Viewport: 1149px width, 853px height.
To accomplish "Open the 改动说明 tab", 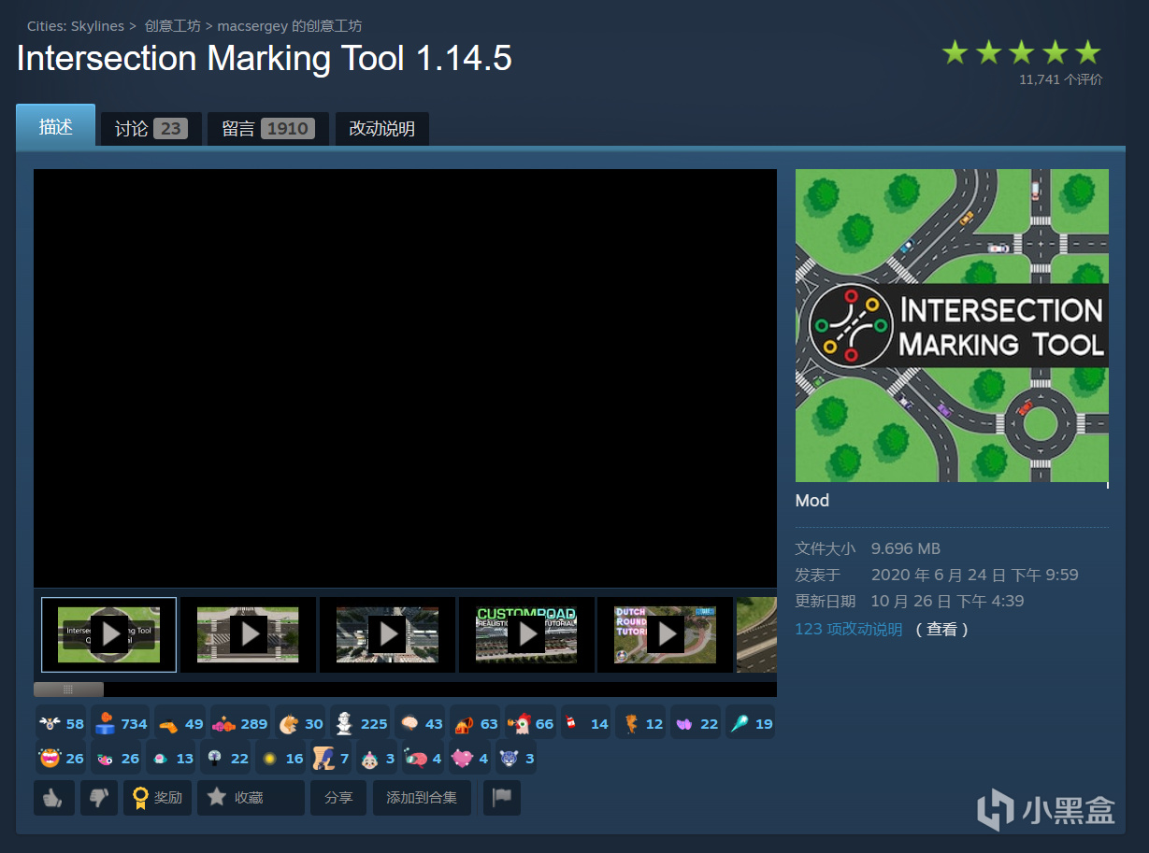I will click(381, 129).
